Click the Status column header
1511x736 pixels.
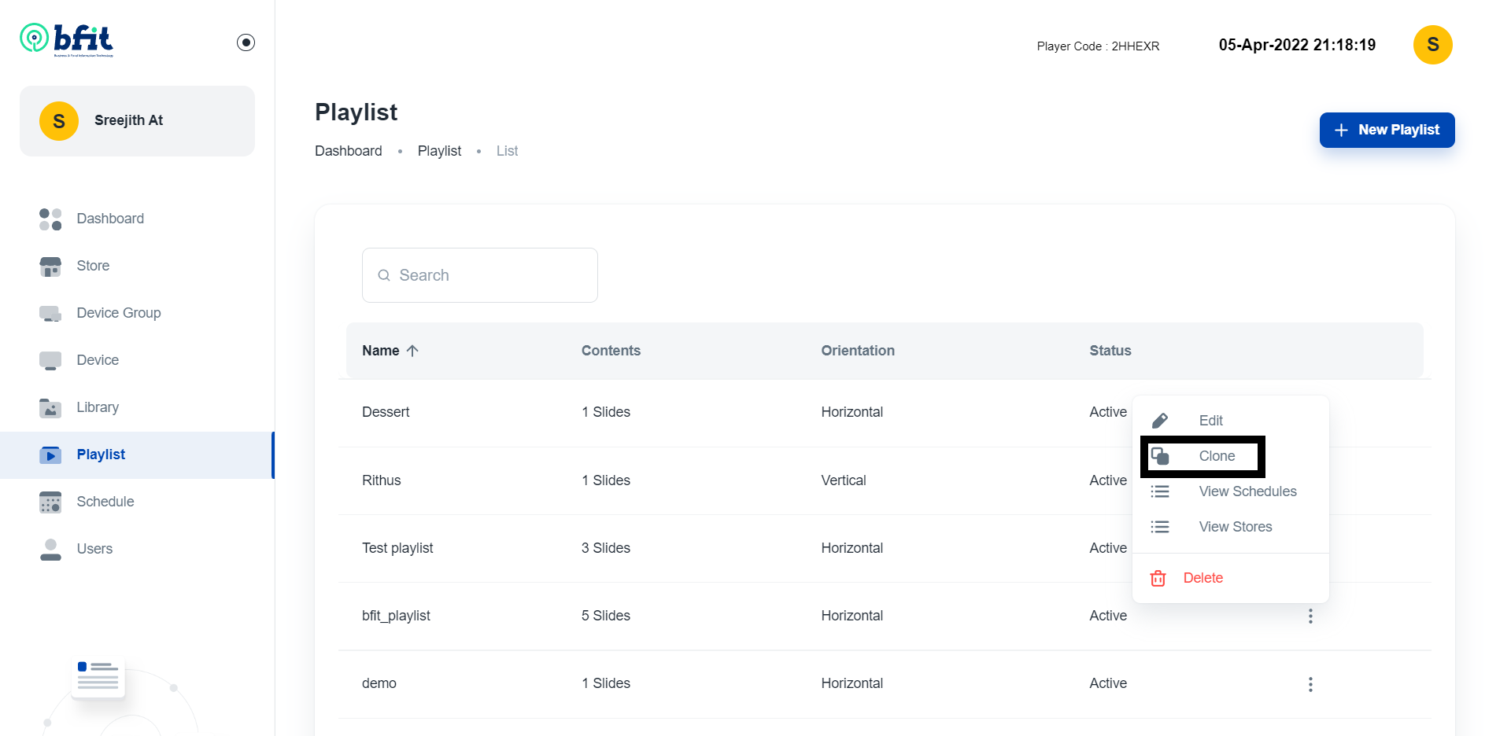(x=1110, y=351)
